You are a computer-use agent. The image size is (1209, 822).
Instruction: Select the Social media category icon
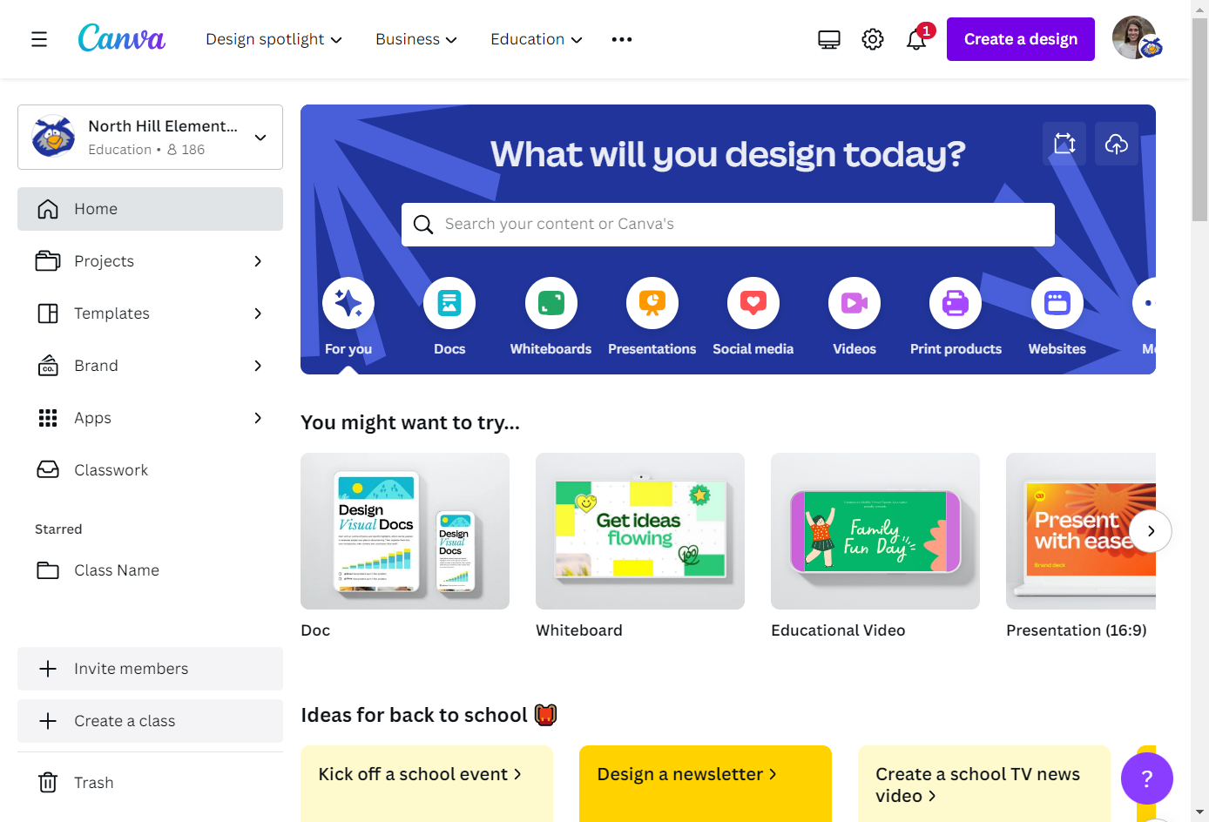coord(753,303)
